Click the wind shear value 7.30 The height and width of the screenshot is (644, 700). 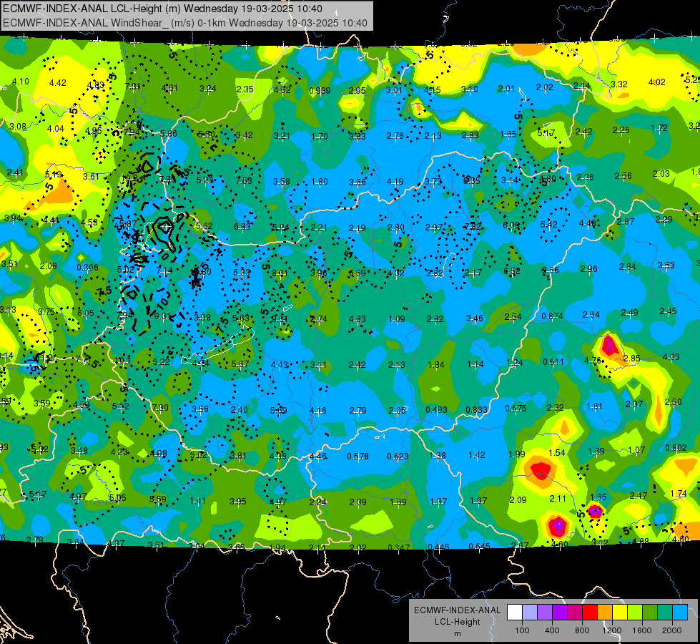point(160,408)
